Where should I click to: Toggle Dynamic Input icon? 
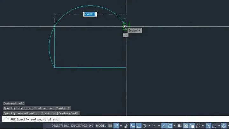(x=133, y=125)
